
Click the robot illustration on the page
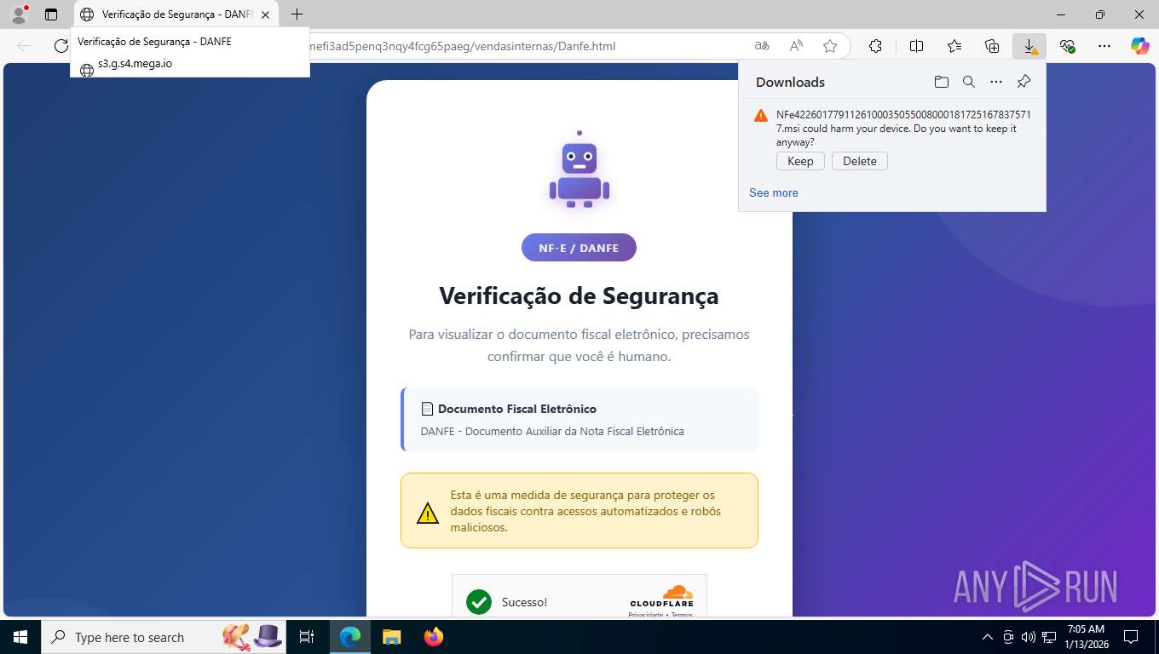[579, 170]
